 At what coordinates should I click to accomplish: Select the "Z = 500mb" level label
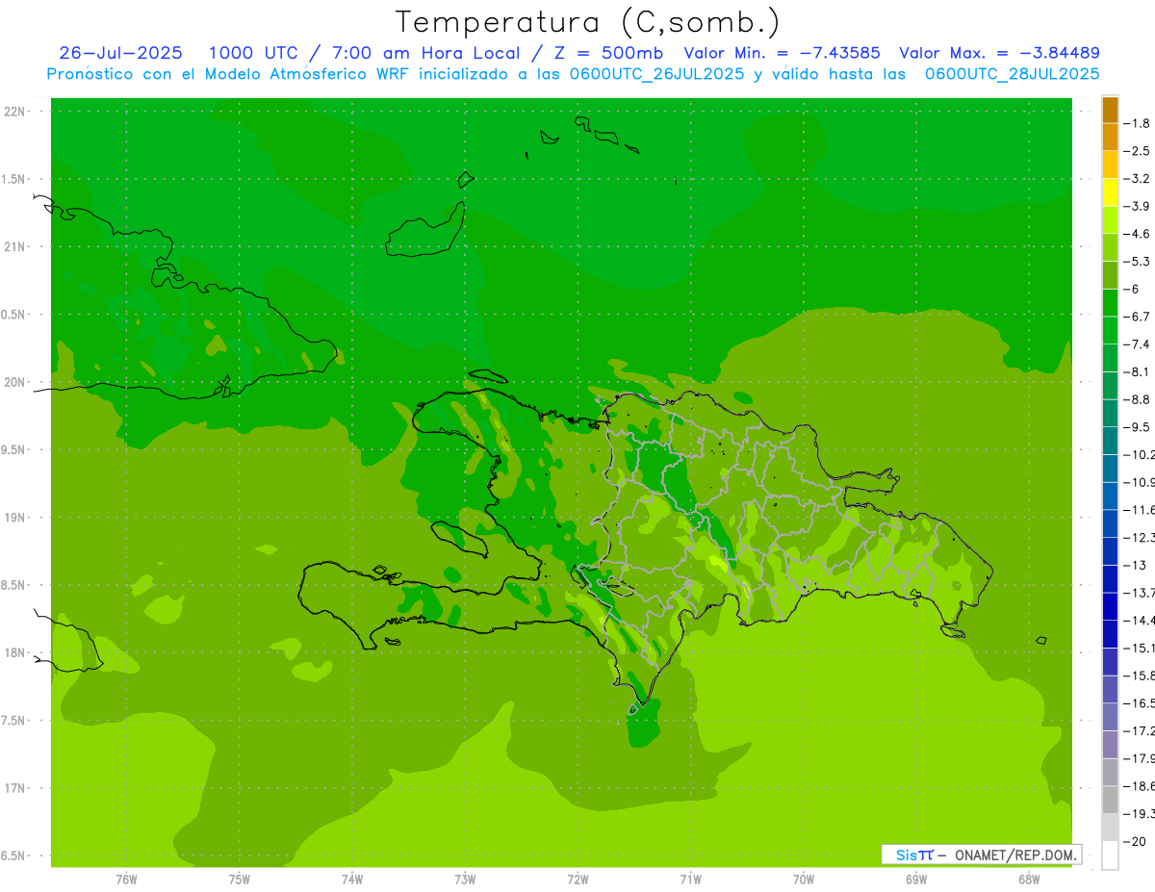[604, 53]
